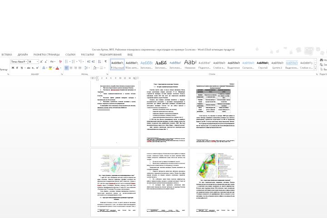Image resolution: width=327 pixels, height=218 pixels.
Task: Toggle underline formatting (Ч)
Action: (x=21, y=68)
